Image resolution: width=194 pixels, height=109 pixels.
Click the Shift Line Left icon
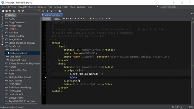coord(100,19)
